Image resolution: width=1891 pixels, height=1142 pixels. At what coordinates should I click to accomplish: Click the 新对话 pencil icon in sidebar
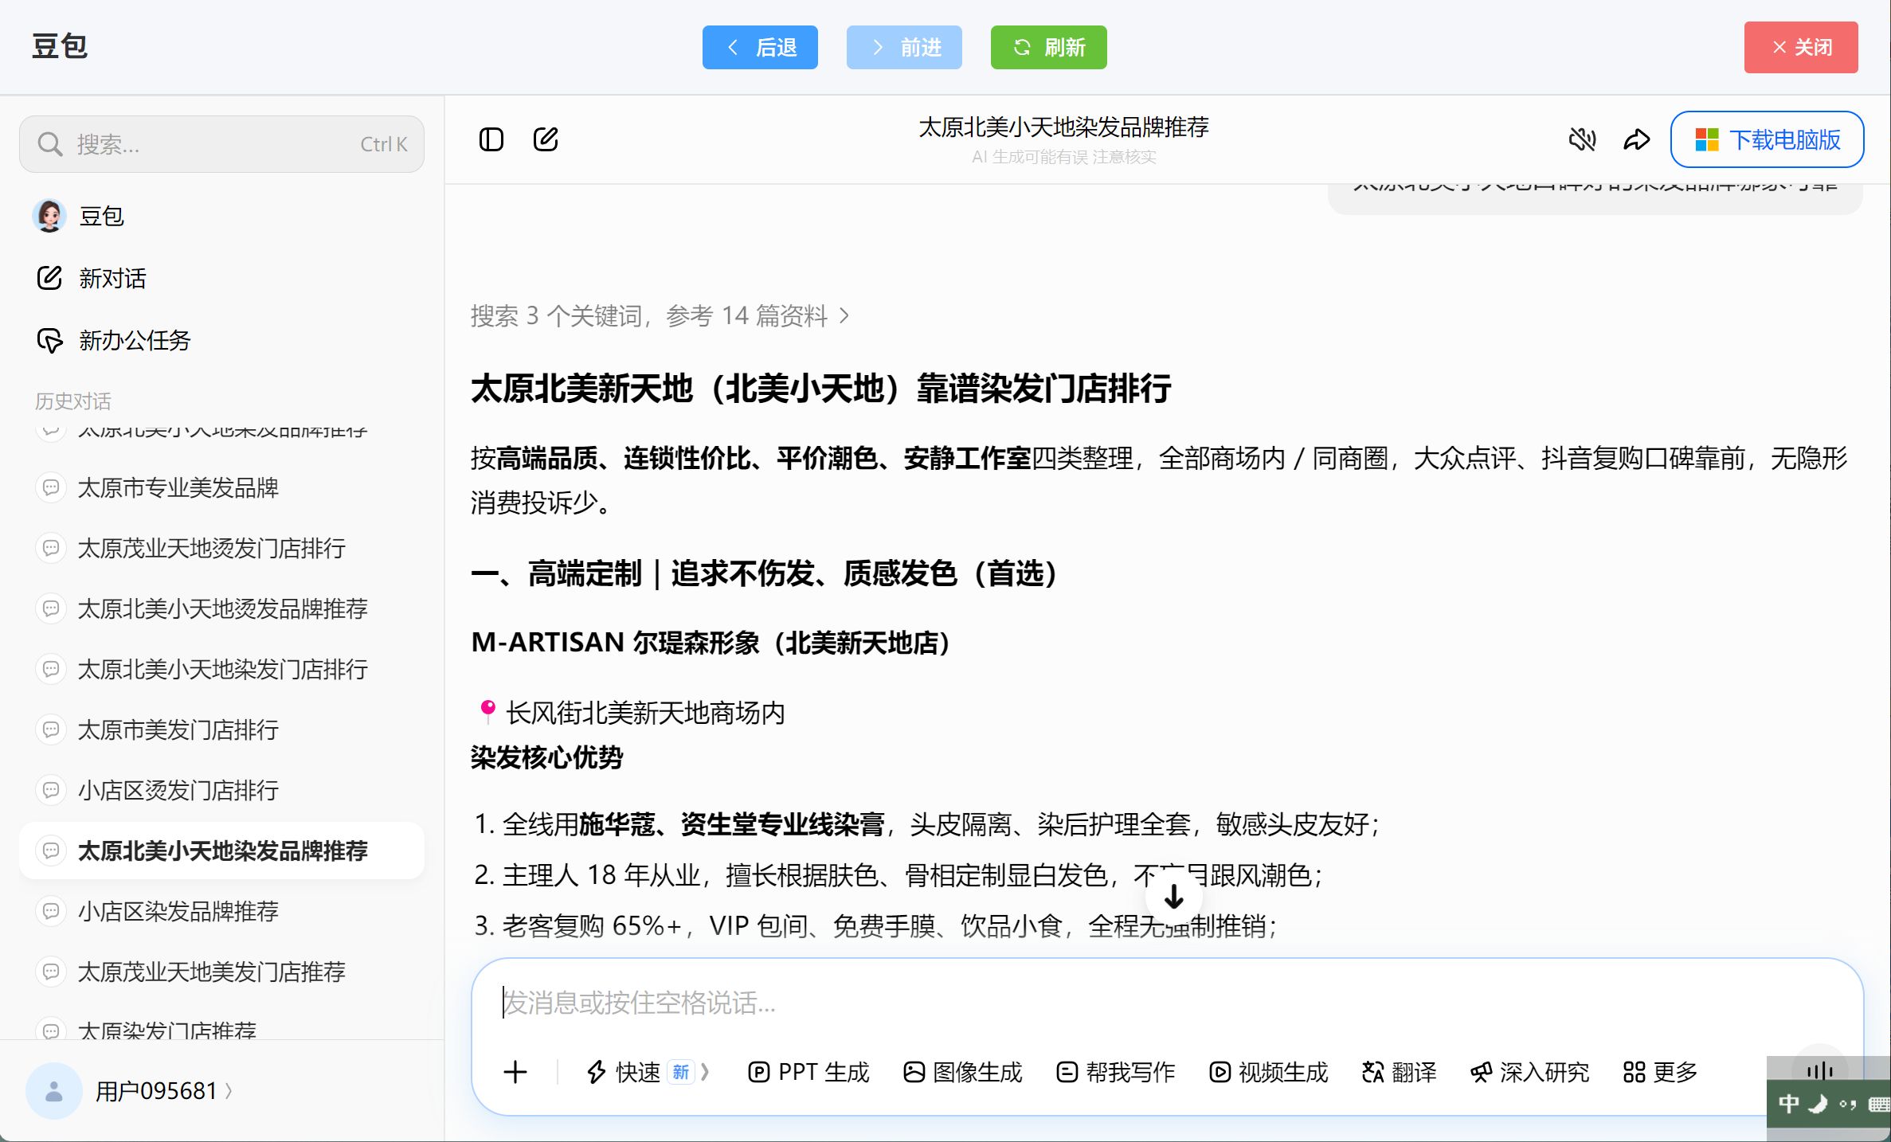[x=49, y=278]
